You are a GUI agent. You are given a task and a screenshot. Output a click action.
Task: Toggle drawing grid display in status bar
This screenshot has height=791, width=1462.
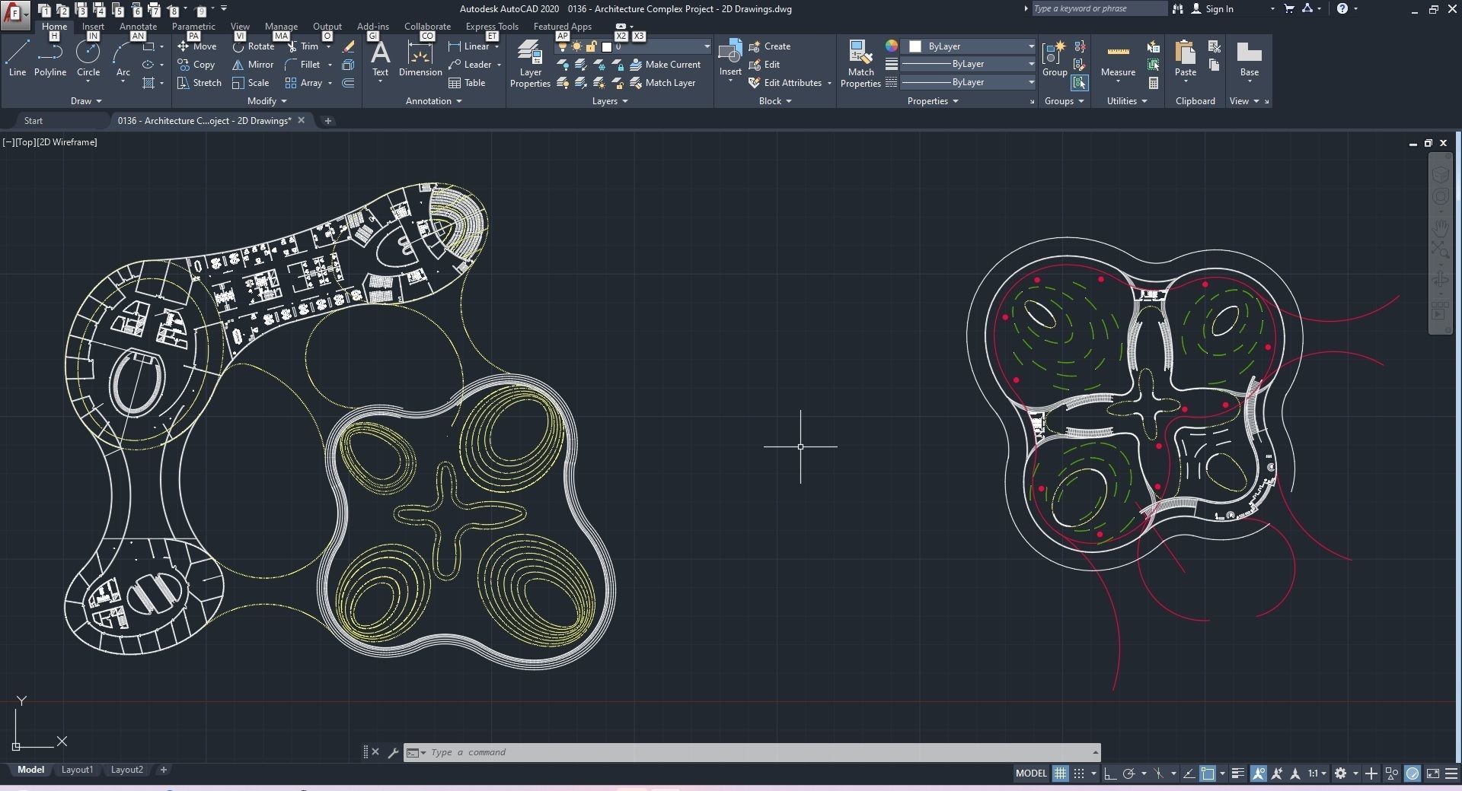point(1060,774)
